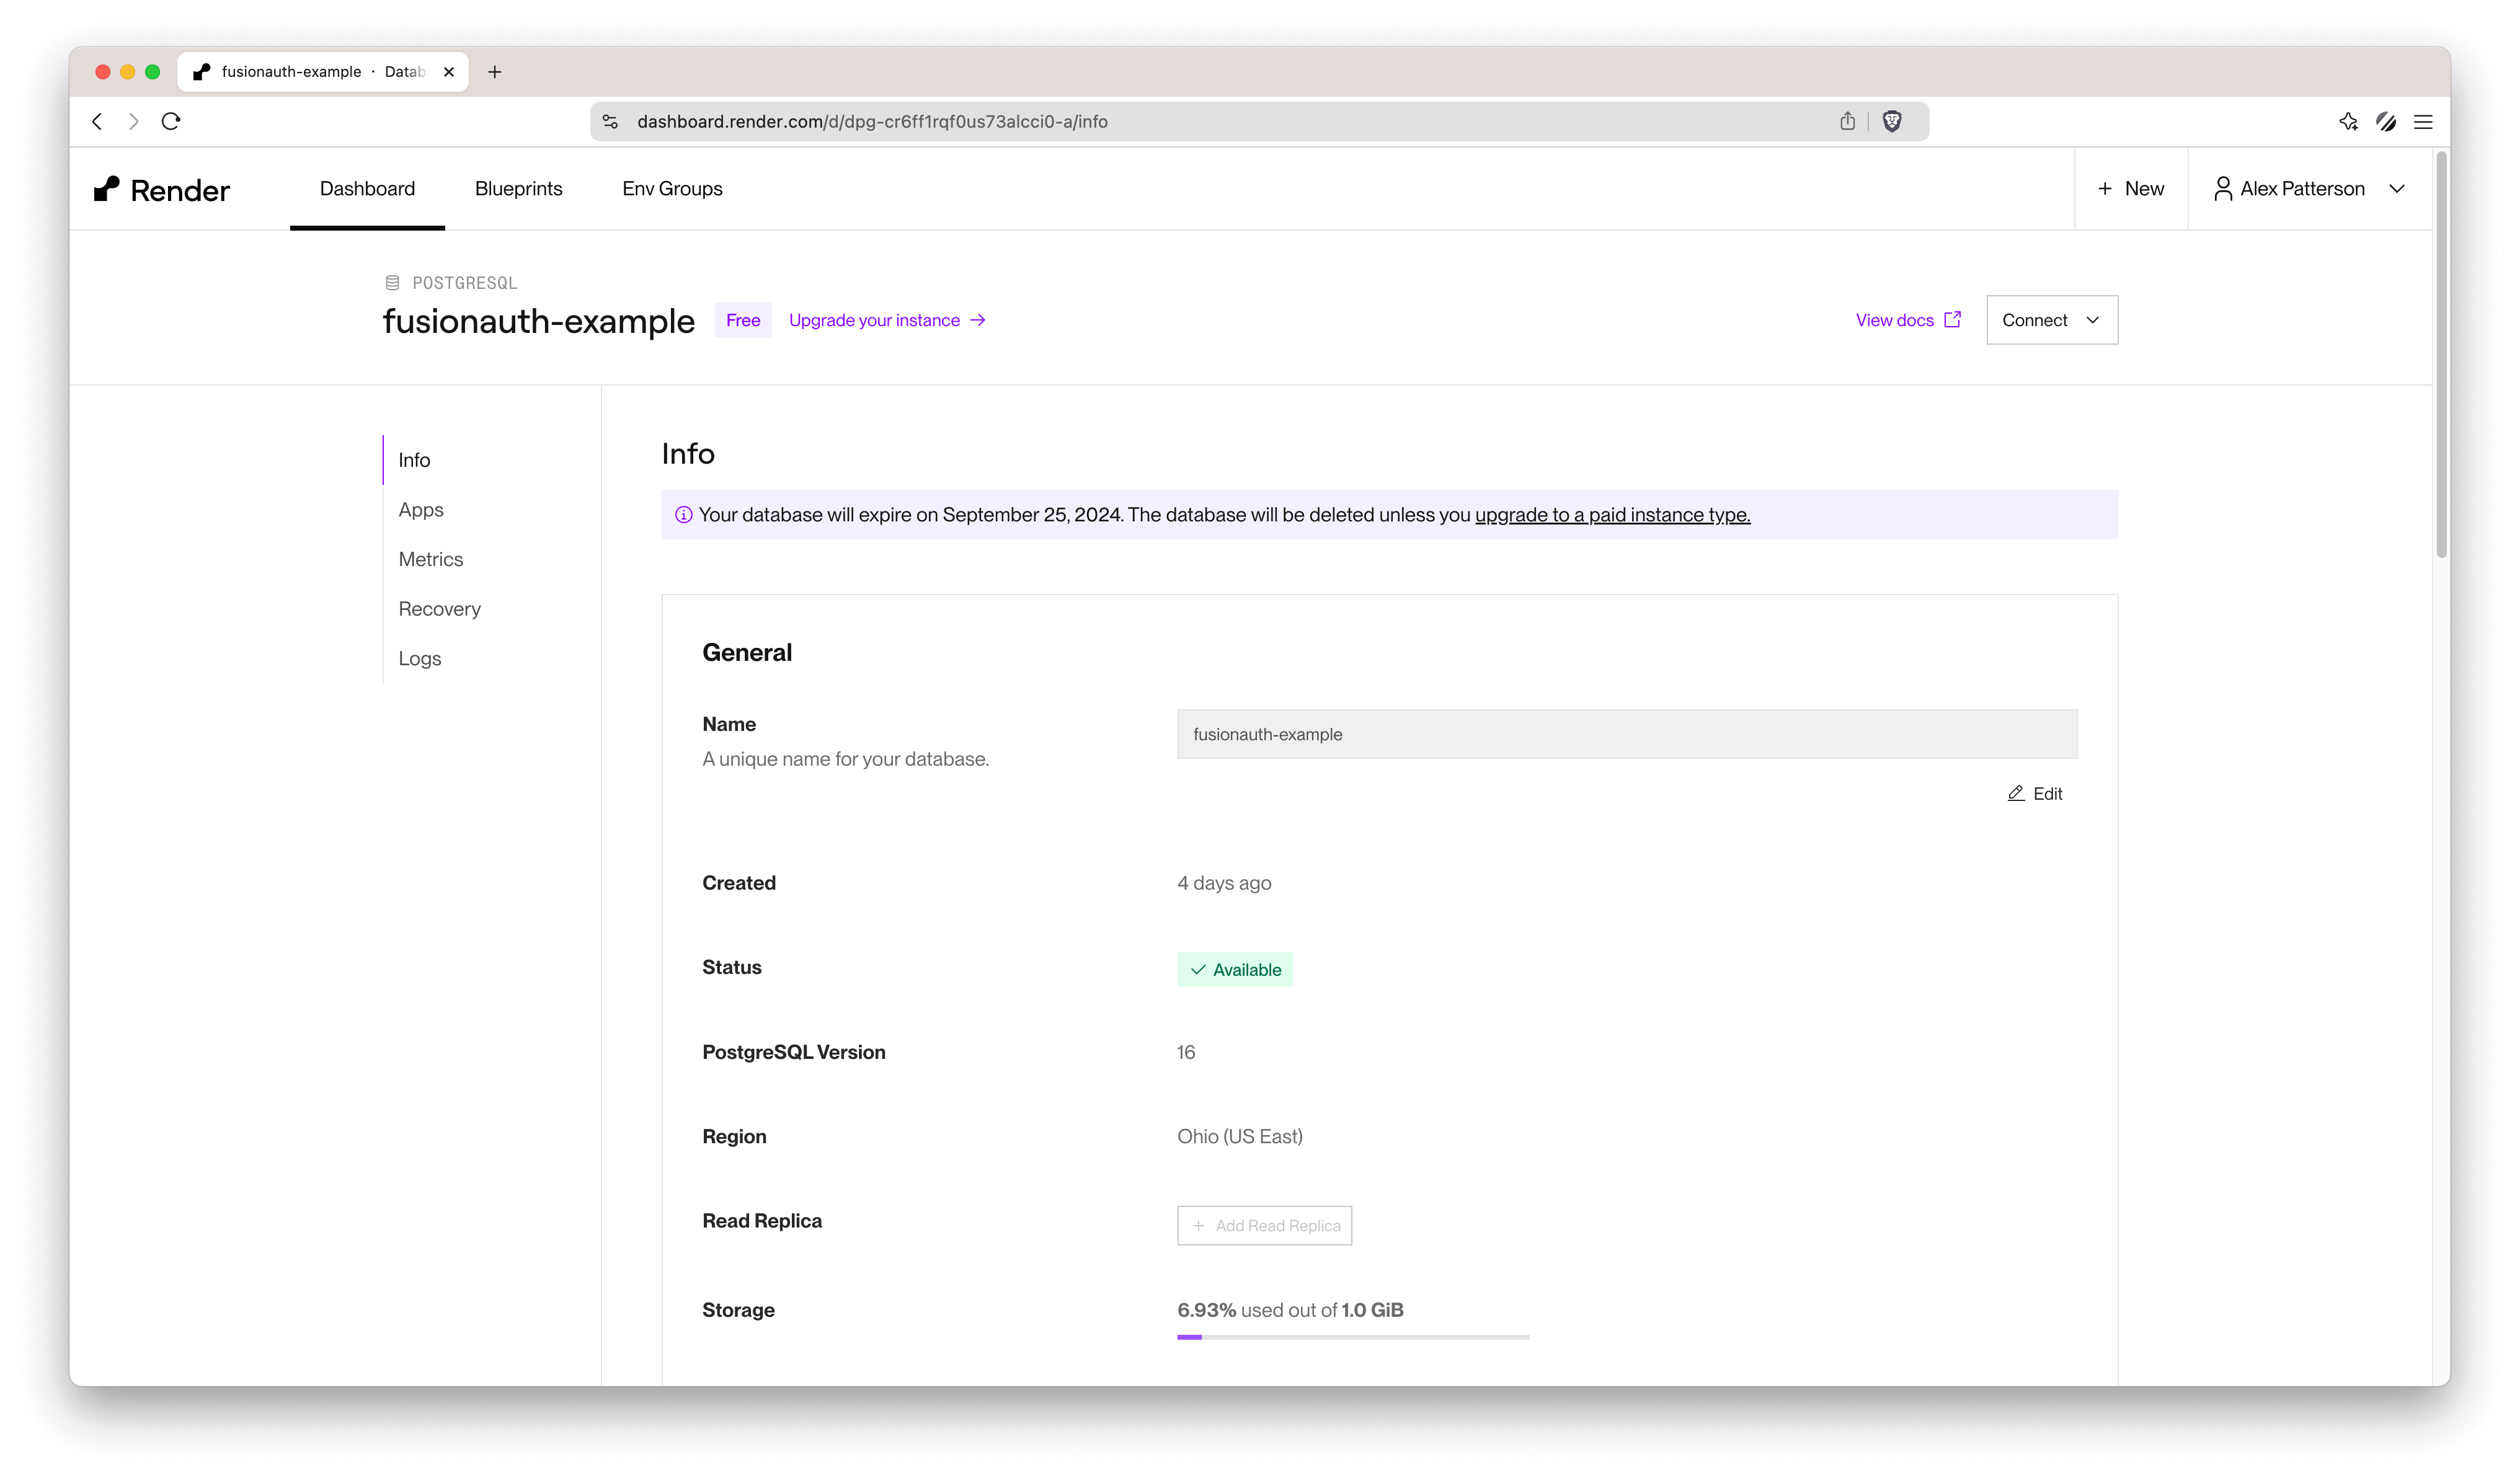
Task: Click the Available status badge
Action: (1234, 970)
